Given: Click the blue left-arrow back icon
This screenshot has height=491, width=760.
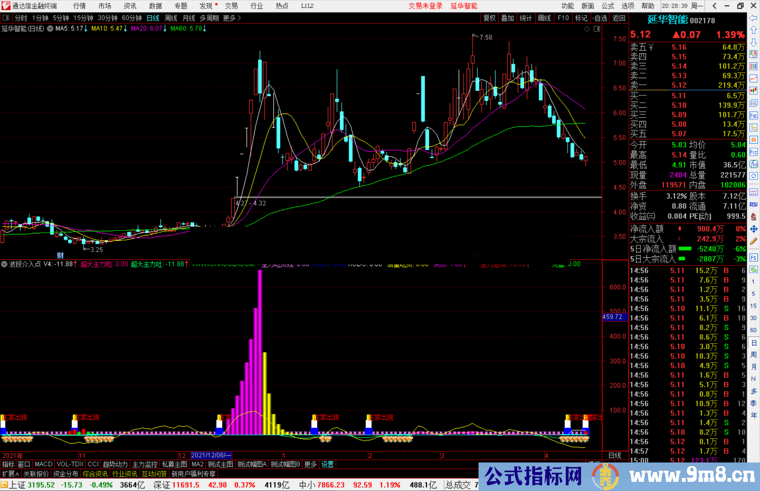Looking at the screenshot, I should tap(753, 18).
